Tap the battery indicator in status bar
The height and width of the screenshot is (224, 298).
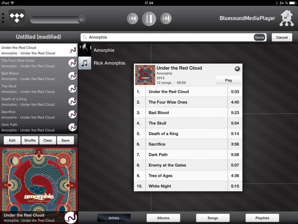(293, 3)
